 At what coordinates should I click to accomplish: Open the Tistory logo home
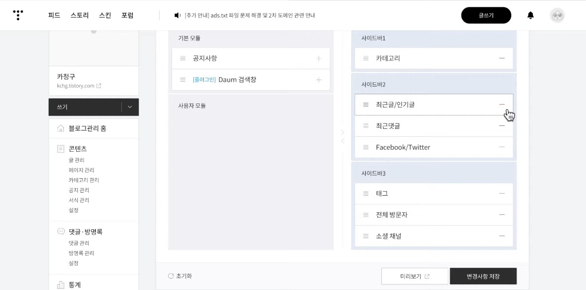pyautogui.click(x=18, y=15)
